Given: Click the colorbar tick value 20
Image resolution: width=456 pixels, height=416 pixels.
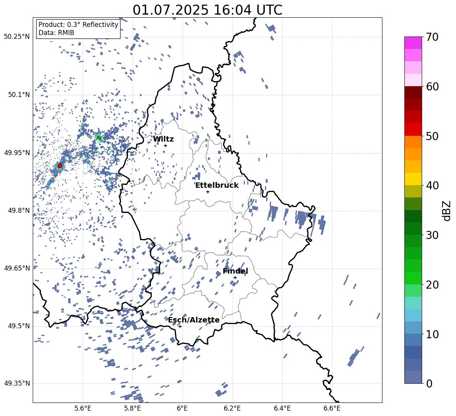Looking at the screenshot, I should pyautogui.click(x=433, y=285).
